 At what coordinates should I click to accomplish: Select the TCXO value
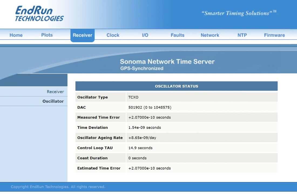tap(133, 97)
